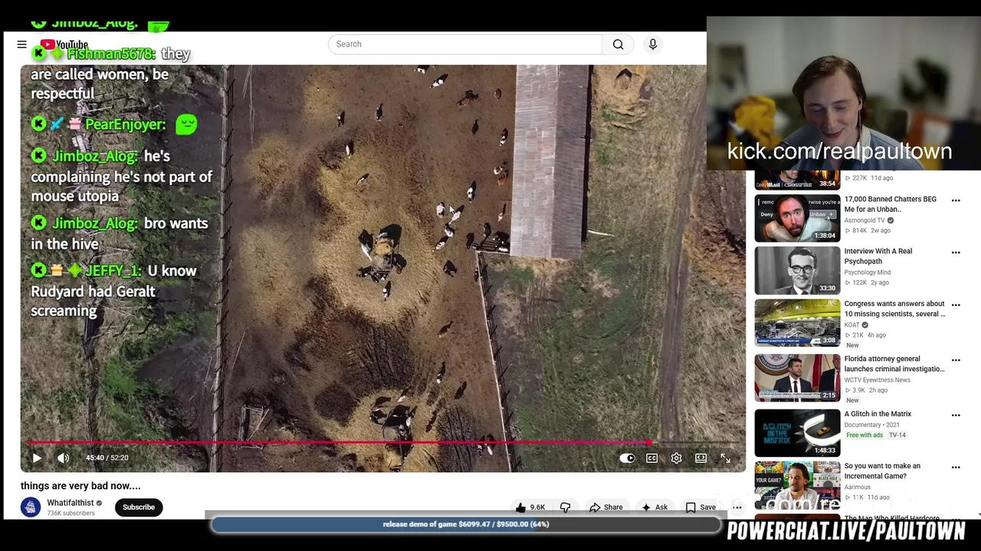
Task: Open 'So you want to make an Incremental Game?'
Action: pos(882,471)
